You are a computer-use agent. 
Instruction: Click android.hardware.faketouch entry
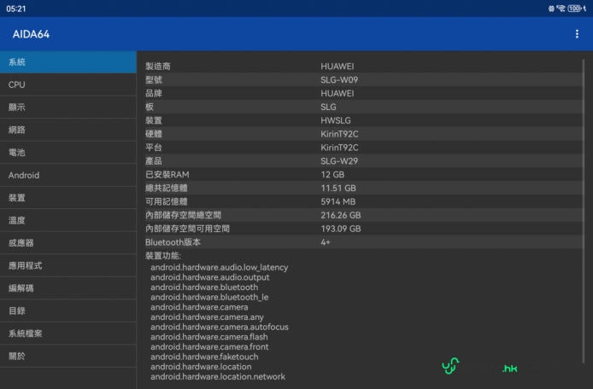pos(204,357)
